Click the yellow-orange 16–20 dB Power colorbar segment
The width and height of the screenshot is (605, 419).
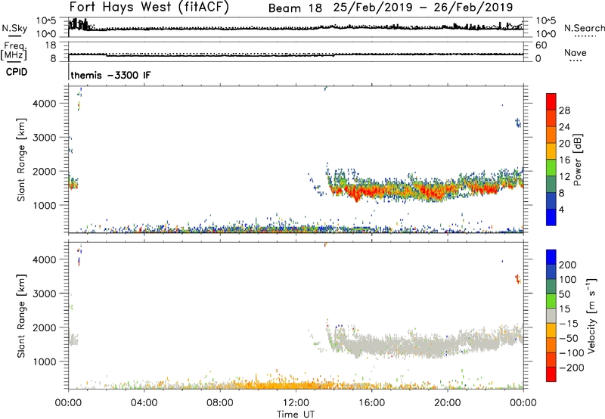[x=551, y=151]
